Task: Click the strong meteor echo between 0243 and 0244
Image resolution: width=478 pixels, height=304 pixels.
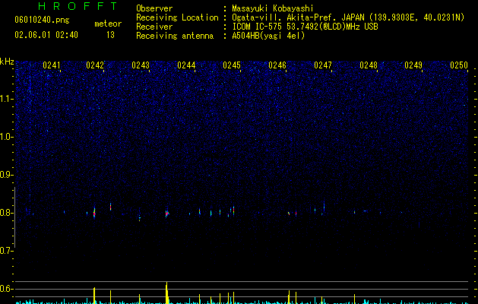Action: (166, 213)
